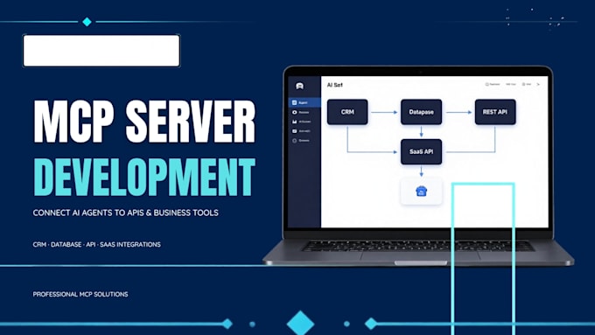
Task: Open the eye icon sidebar item
Action: point(300,112)
